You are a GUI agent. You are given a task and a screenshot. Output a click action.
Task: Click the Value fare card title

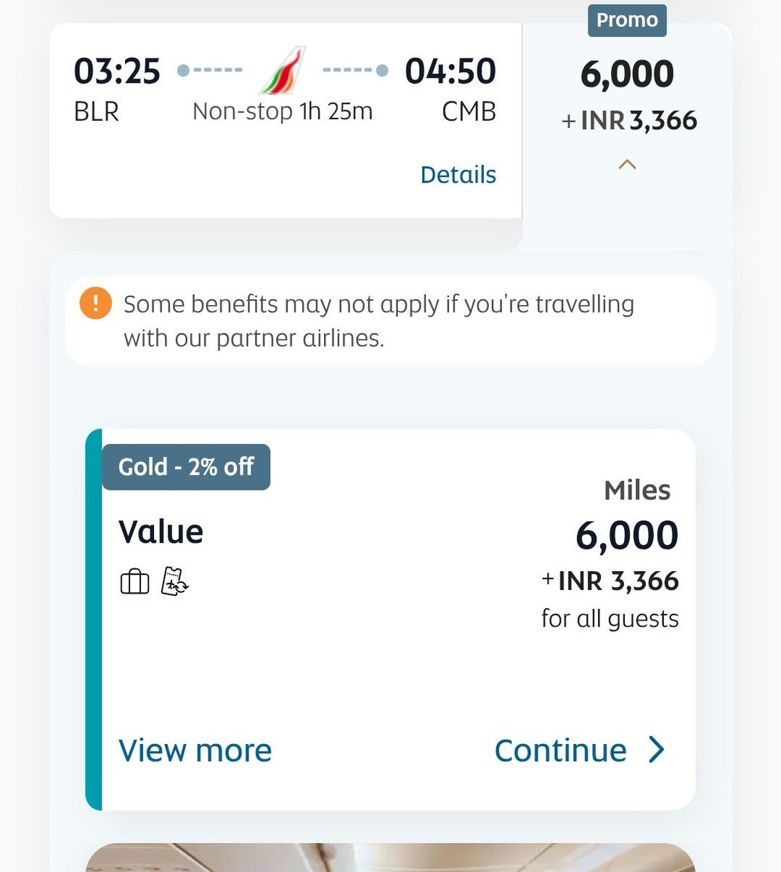pyautogui.click(x=161, y=531)
